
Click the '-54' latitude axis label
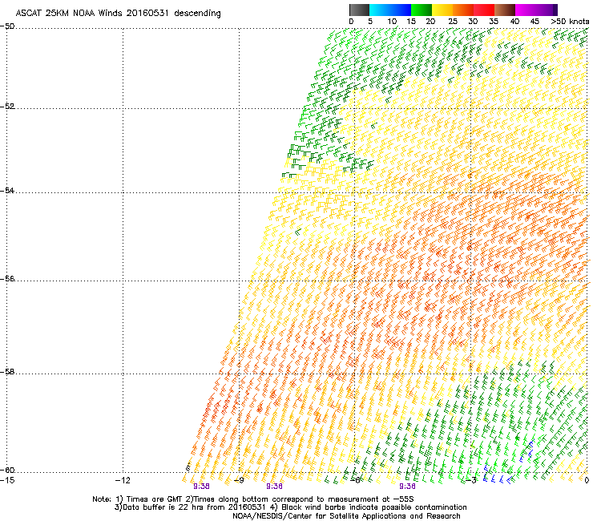tap(7, 190)
